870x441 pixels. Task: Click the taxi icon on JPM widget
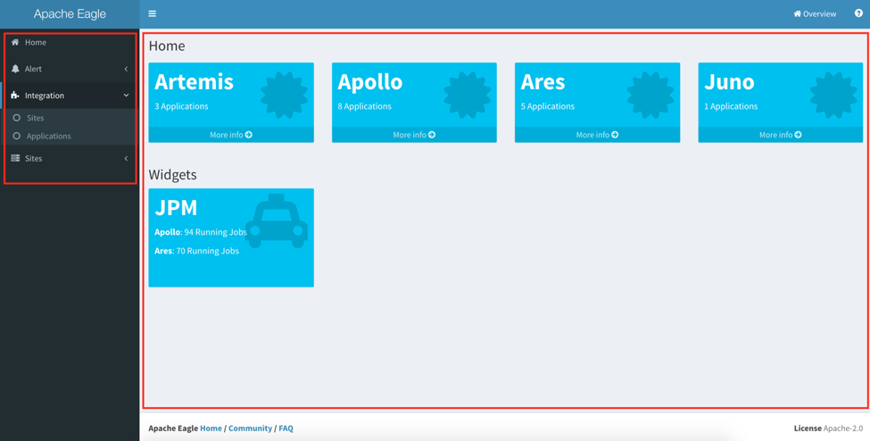277,221
